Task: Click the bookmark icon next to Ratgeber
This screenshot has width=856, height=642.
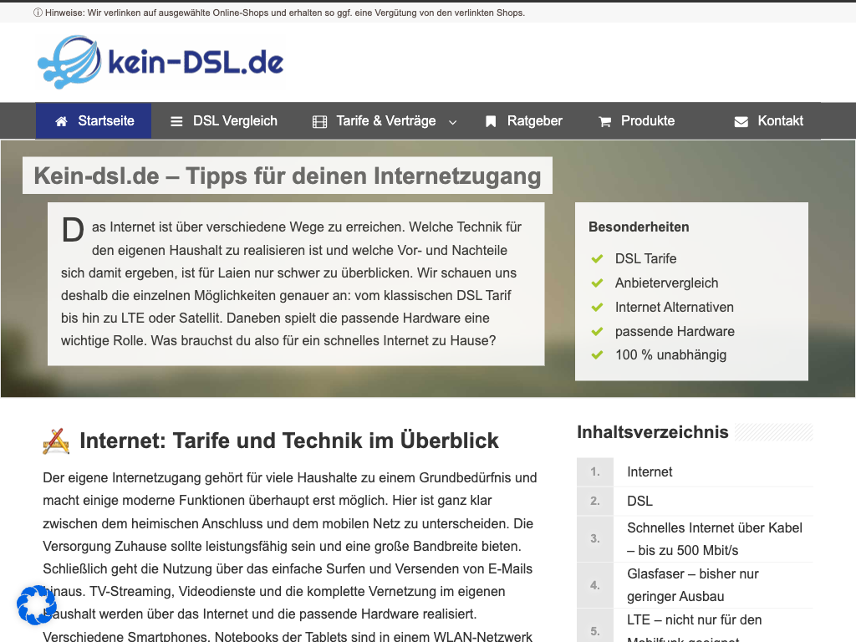Action: pos(491,121)
